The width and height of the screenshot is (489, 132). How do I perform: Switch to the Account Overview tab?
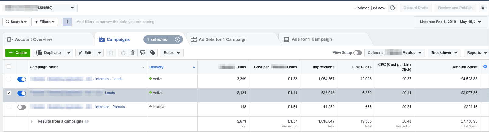click(x=33, y=39)
